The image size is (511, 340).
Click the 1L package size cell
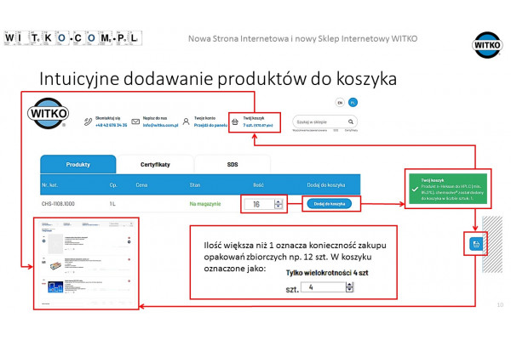pos(112,204)
